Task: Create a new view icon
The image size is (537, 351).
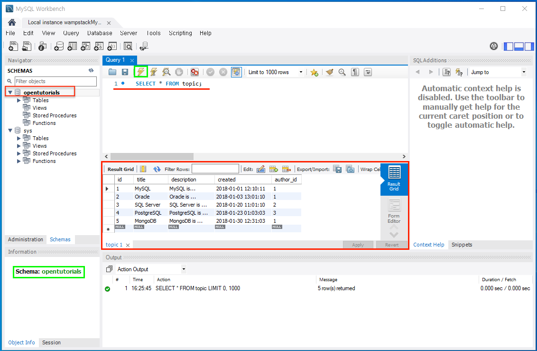Action: point(85,46)
